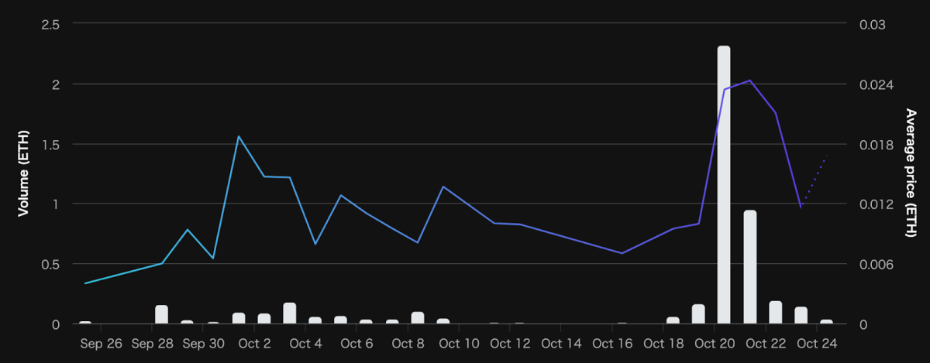930x363 pixels.
Task: Select the Oct 22 volume bar
Action: coord(775,312)
